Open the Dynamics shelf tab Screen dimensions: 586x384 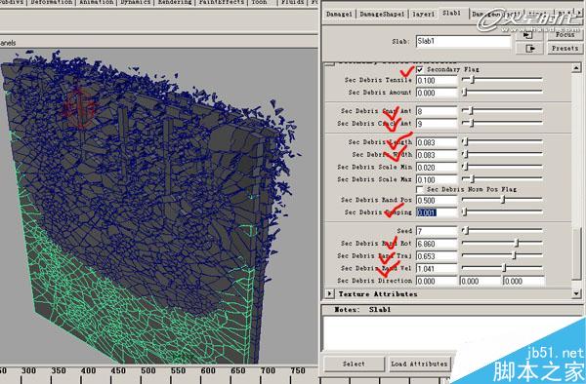tap(136, 3)
